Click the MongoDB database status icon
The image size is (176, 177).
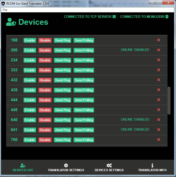(x=167, y=17)
